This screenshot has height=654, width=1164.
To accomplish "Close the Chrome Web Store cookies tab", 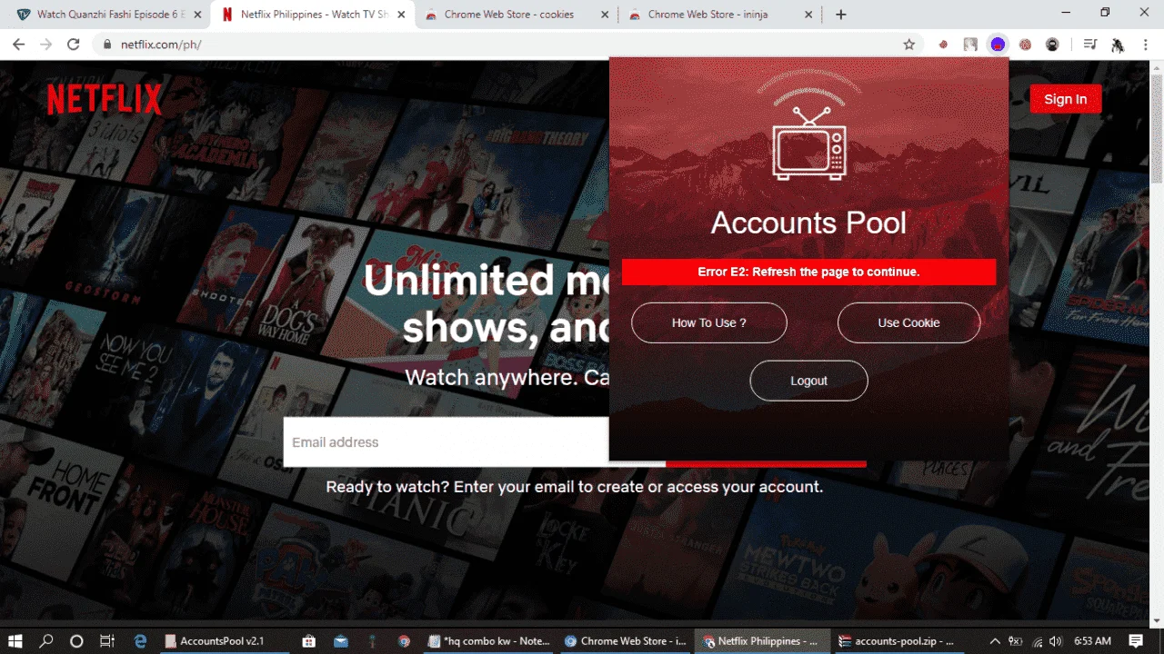I will pos(604,15).
